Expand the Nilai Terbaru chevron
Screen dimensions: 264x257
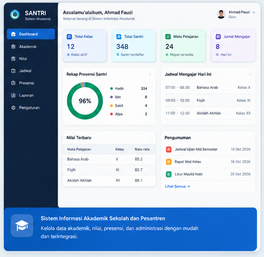pos(150,137)
